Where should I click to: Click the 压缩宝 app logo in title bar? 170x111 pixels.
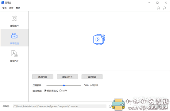click(x=3, y=2)
